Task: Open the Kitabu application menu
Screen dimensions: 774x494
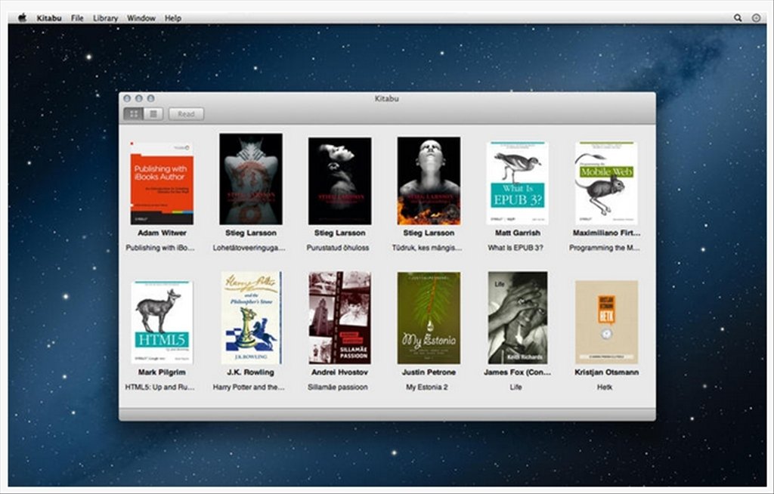Action: 49,18
